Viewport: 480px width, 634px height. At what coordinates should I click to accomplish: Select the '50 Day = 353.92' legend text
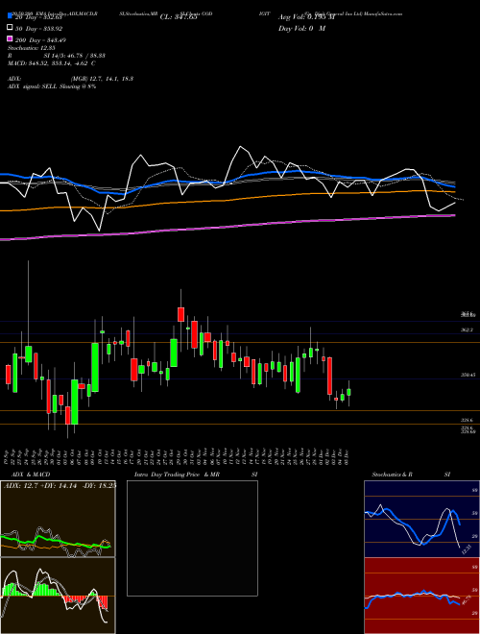click(38, 28)
